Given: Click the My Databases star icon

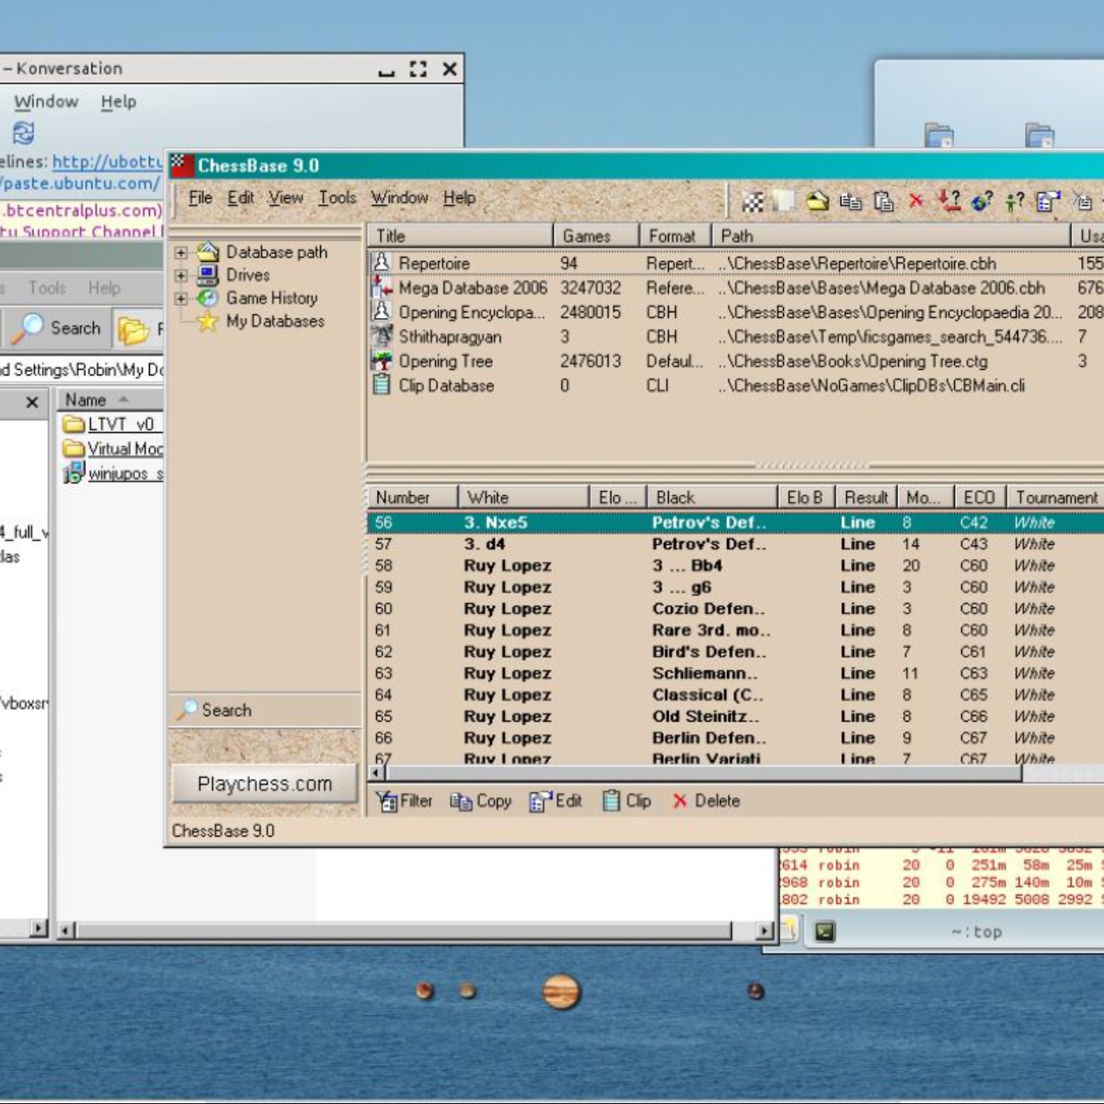Looking at the screenshot, I should pyautogui.click(x=208, y=321).
